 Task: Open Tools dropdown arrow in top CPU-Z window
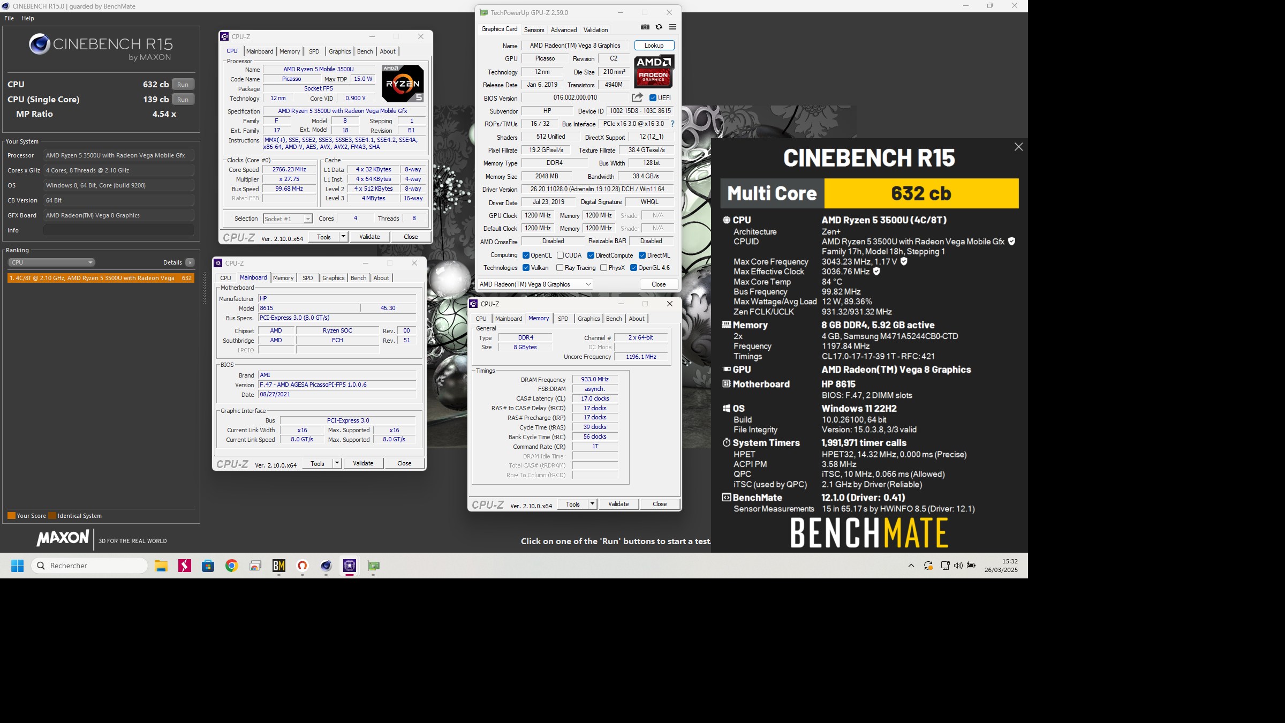pos(343,237)
